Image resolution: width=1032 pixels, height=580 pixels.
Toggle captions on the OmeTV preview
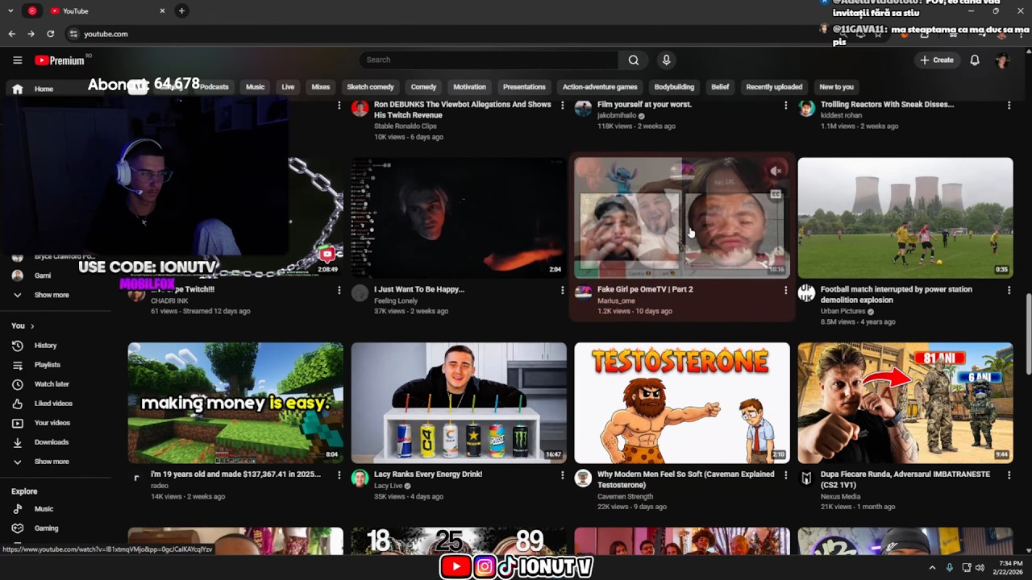(x=776, y=194)
